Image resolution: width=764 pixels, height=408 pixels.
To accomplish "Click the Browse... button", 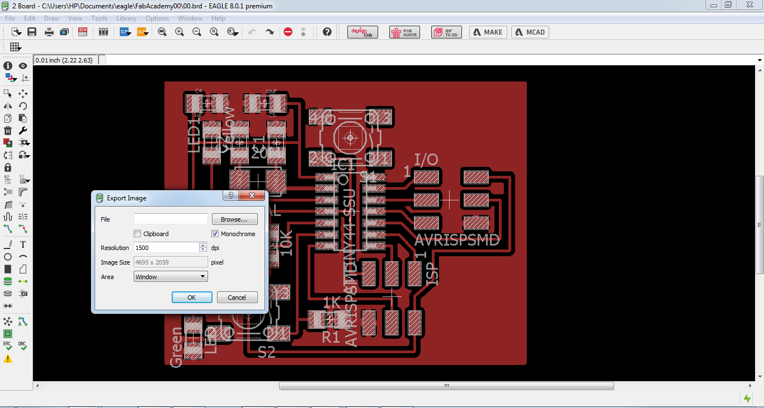I will (234, 219).
